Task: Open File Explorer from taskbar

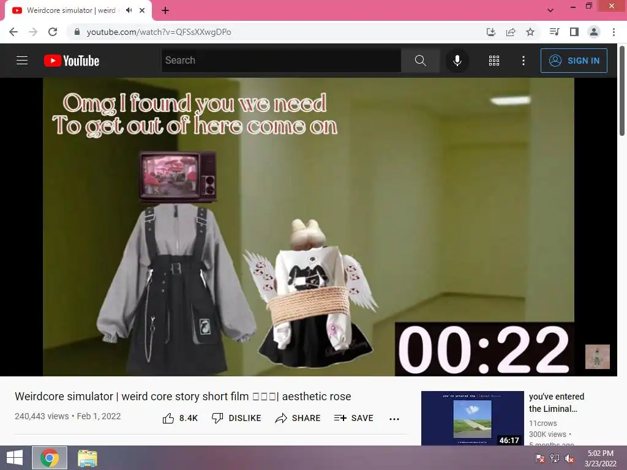Action: tap(88, 458)
